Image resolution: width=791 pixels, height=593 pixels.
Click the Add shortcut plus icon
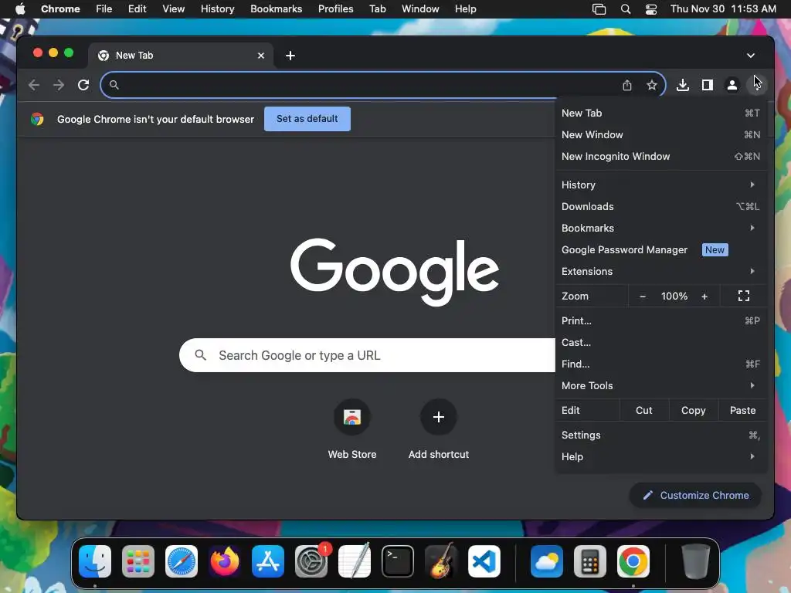pyautogui.click(x=439, y=417)
